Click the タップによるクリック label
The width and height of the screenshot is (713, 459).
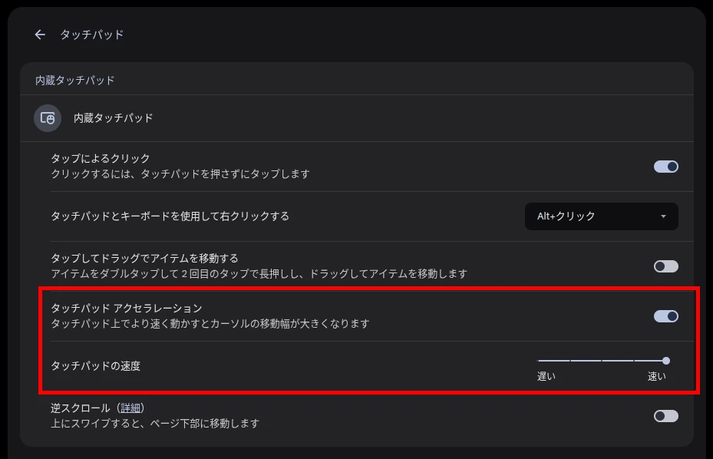coord(100,158)
